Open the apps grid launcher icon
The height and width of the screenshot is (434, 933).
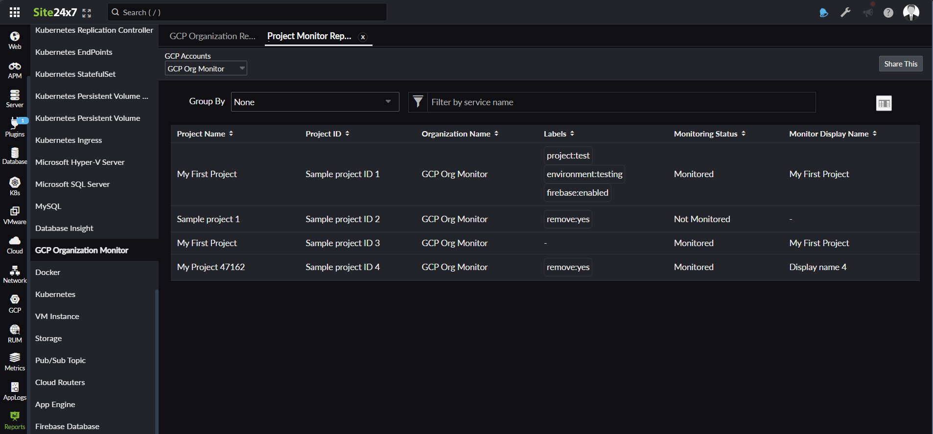point(15,12)
